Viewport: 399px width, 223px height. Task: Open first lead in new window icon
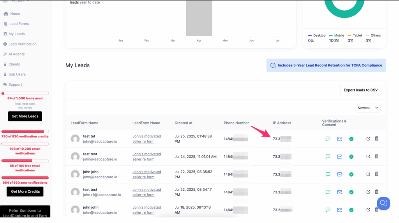368,139
